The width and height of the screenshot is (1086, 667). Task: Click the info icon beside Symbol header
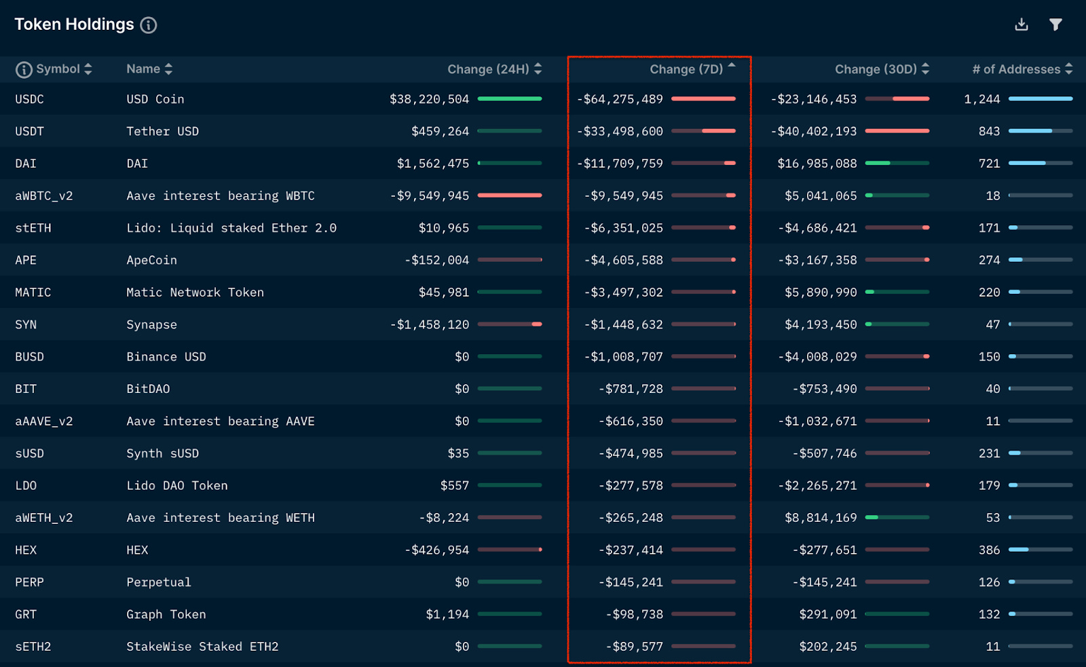(24, 69)
